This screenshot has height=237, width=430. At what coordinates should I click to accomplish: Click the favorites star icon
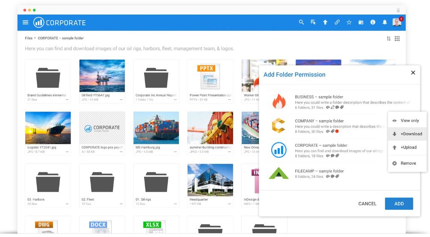[349, 22]
